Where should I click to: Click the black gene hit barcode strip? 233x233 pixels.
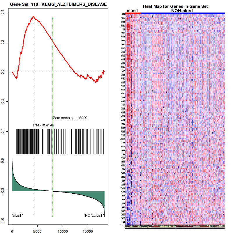[x=58, y=141]
